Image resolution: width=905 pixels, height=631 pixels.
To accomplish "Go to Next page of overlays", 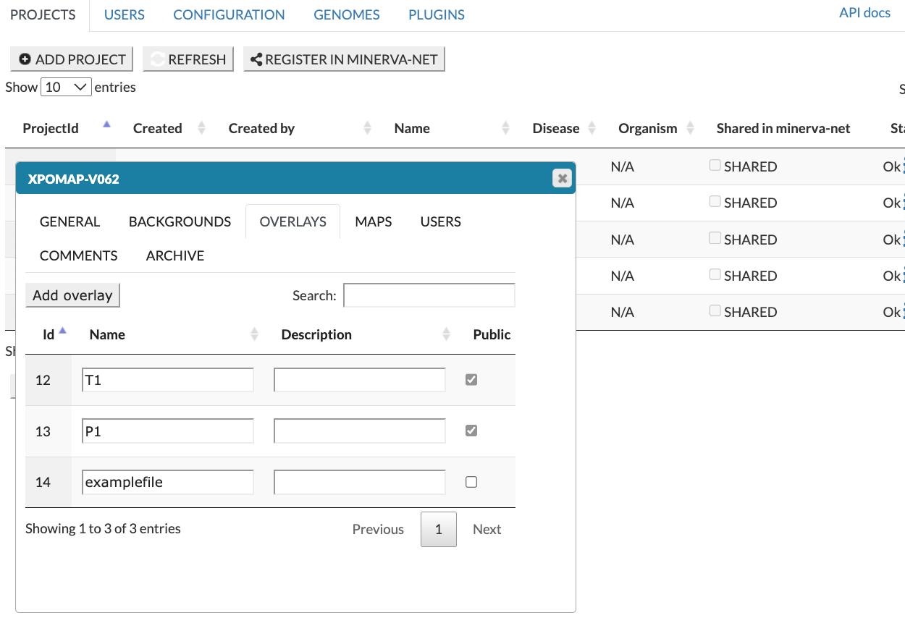I will (x=487, y=529).
